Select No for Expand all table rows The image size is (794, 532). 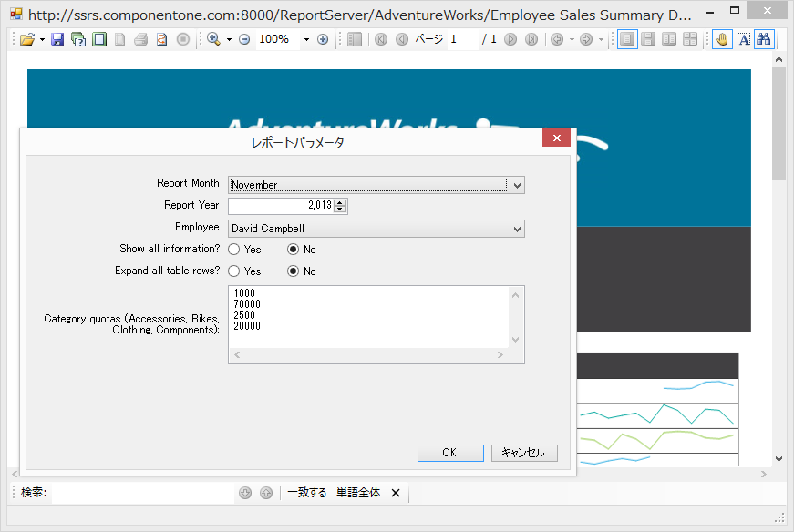pos(294,271)
